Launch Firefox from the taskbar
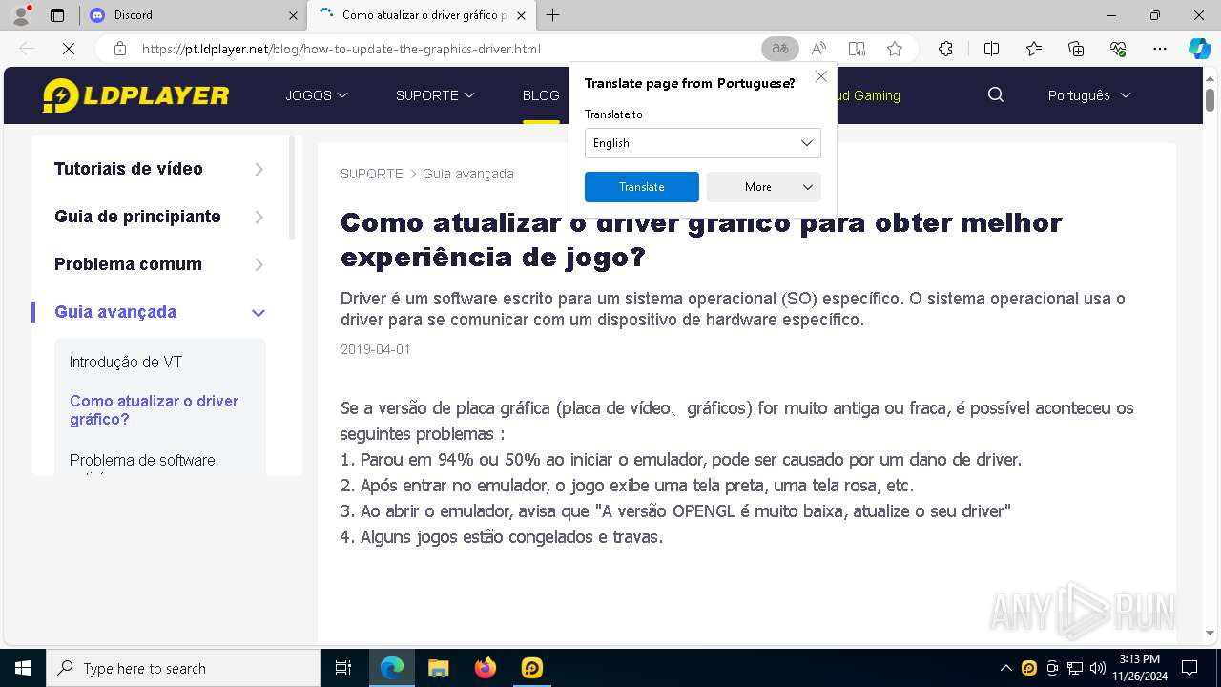 [485, 668]
